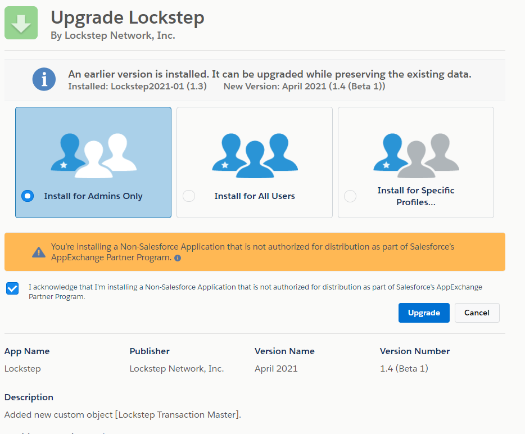Viewport: 525px width, 434px height.
Task: Click the blue info circle icon
Action: pos(44,79)
